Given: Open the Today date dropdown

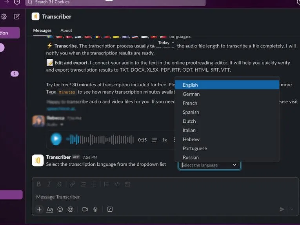Looking at the screenshot, I should (166, 43).
